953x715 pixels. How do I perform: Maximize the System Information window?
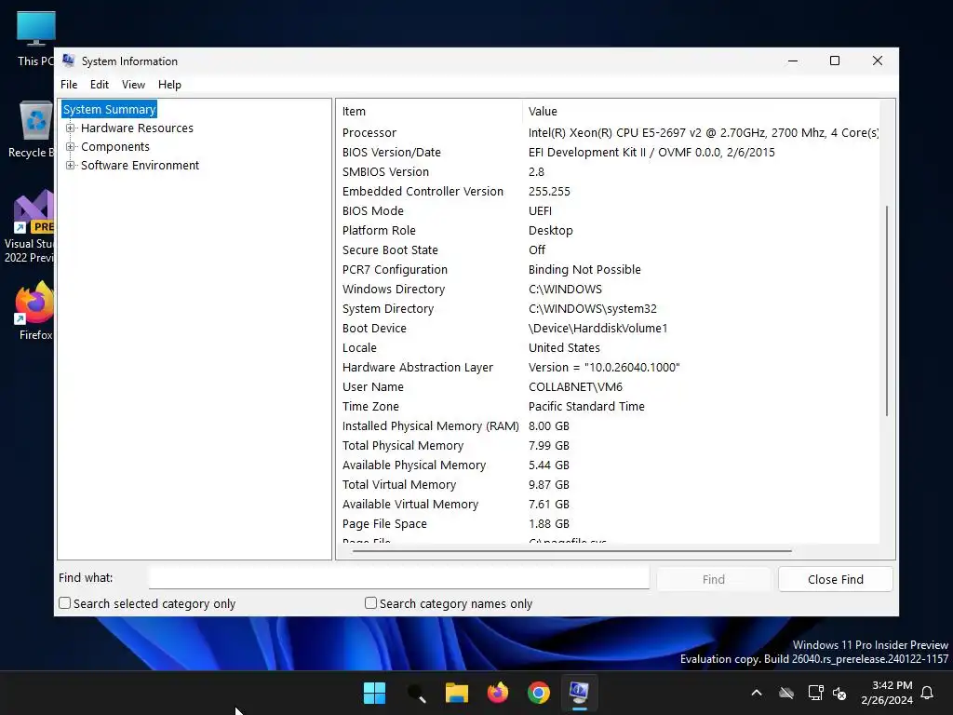pos(835,61)
